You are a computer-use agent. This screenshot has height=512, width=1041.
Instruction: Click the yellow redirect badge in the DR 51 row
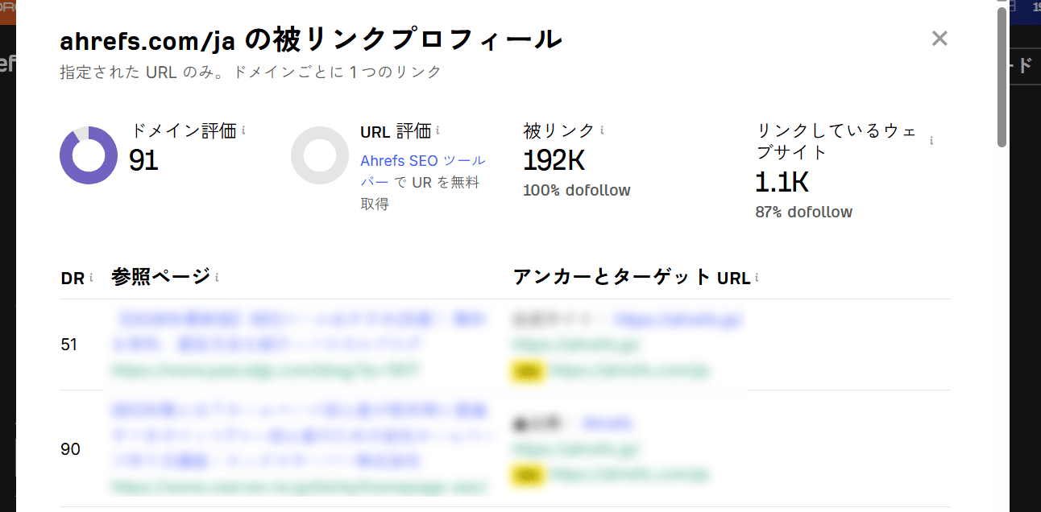[x=528, y=371]
